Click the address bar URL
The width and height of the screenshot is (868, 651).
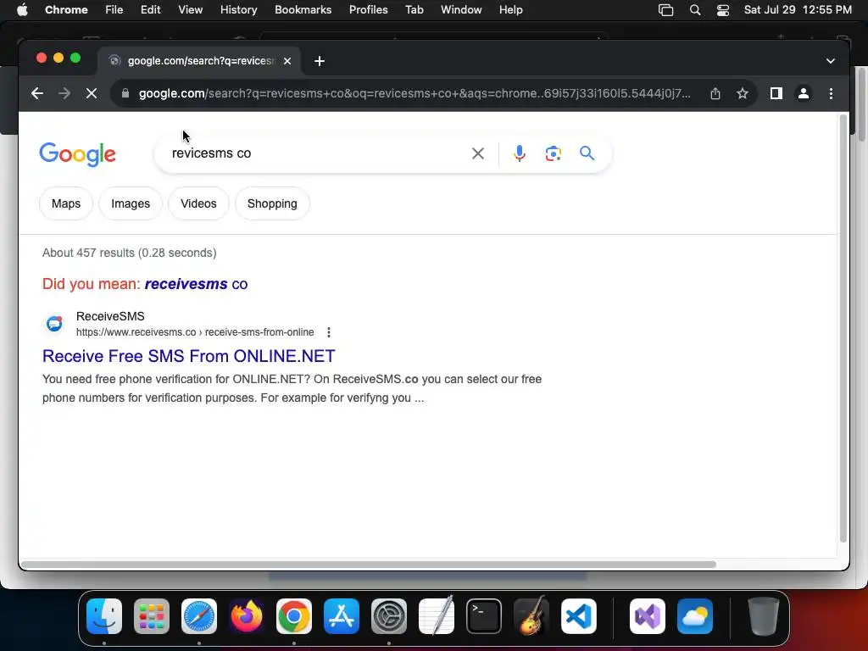pyautogui.click(x=415, y=93)
